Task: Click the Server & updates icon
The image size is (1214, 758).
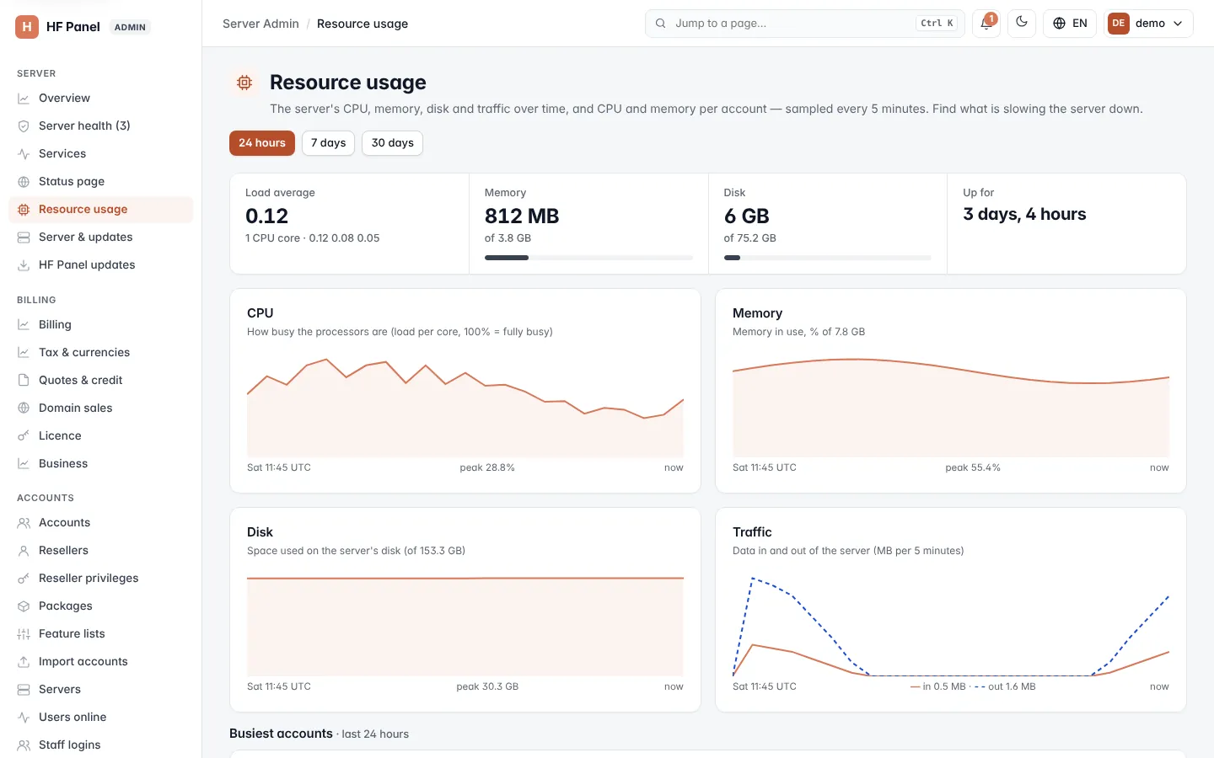Action: 24,238
